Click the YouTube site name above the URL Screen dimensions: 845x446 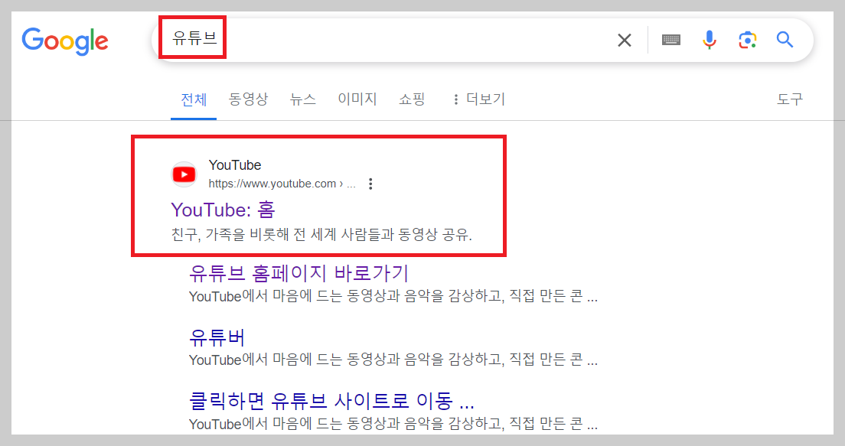tap(235, 164)
